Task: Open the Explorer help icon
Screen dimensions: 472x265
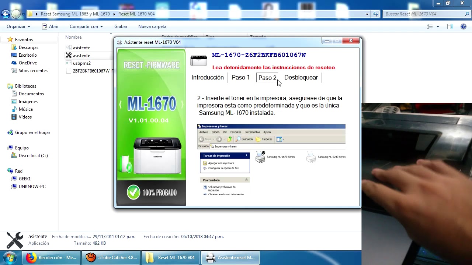Action: [464, 26]
